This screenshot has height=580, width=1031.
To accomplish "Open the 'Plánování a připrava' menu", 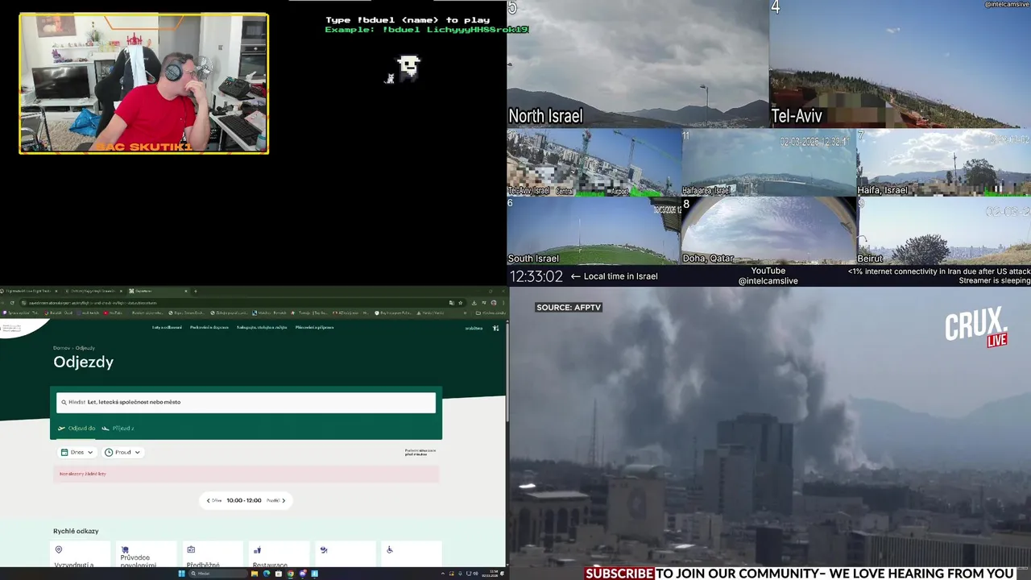I will click(x=314, y=328).
